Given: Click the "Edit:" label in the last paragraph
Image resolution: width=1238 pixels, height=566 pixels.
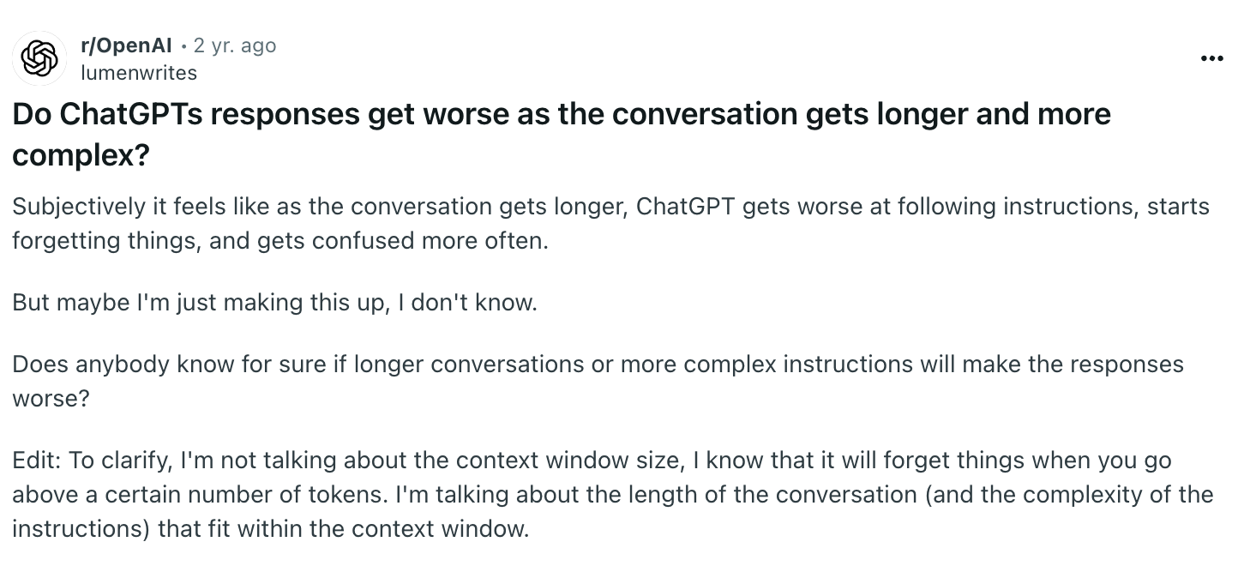Looking at the screenshot, I should point(37,461).
